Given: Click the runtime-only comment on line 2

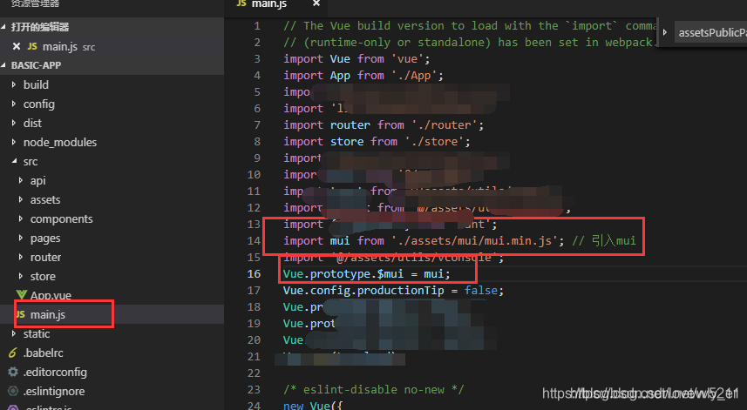Looking at the screenshot, I should coord(469,43).
